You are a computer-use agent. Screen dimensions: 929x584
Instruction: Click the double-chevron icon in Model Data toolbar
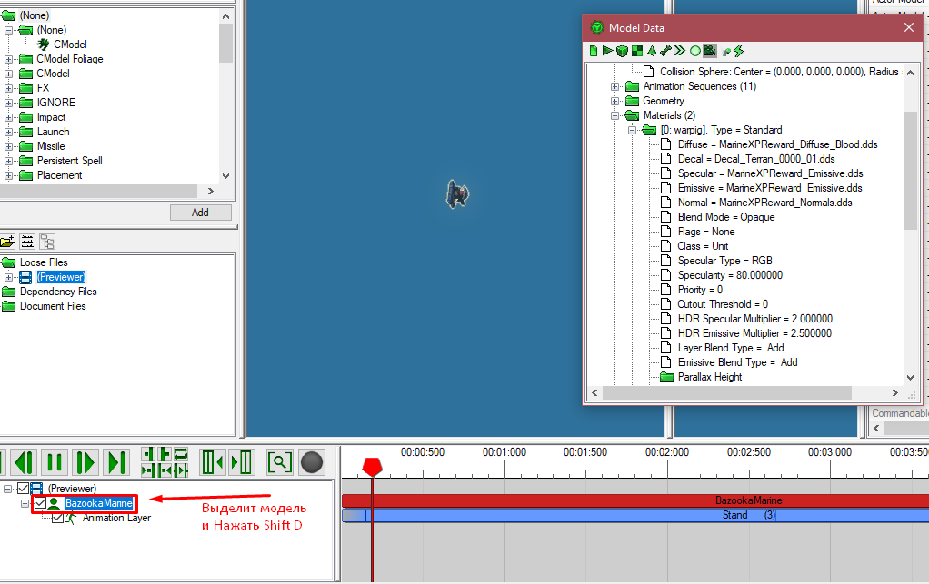coord(680,52)
